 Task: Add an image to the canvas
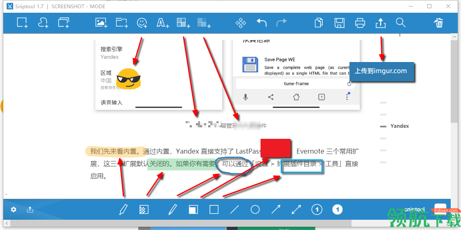point(101,23)
